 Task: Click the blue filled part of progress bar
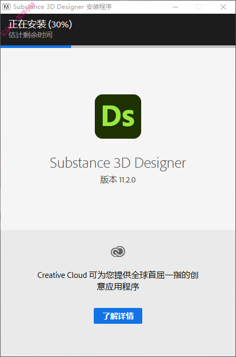point(36,46)
